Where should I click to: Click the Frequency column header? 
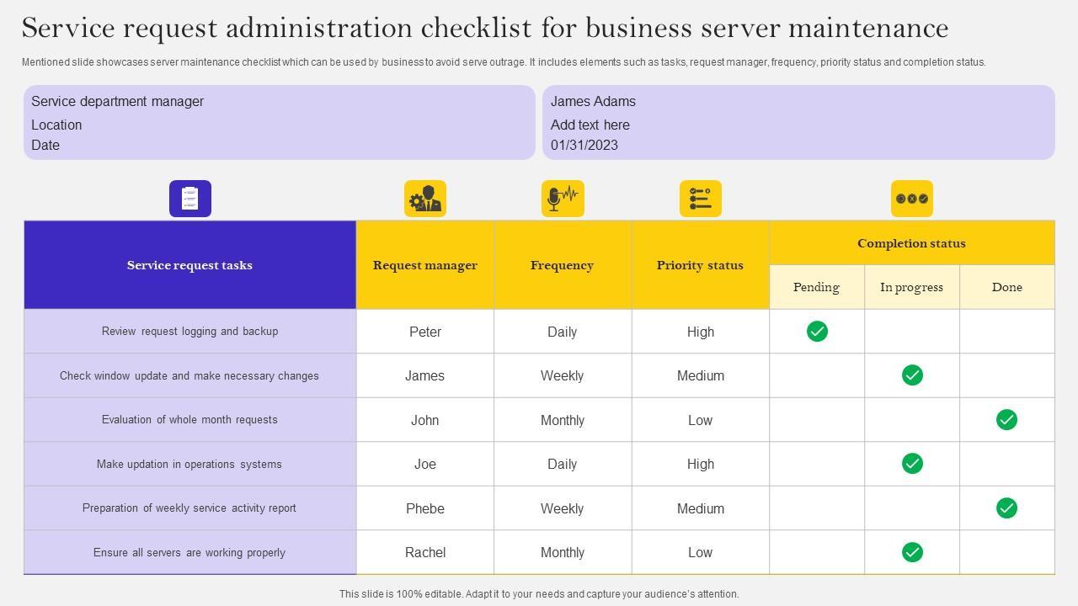point(563,265)
